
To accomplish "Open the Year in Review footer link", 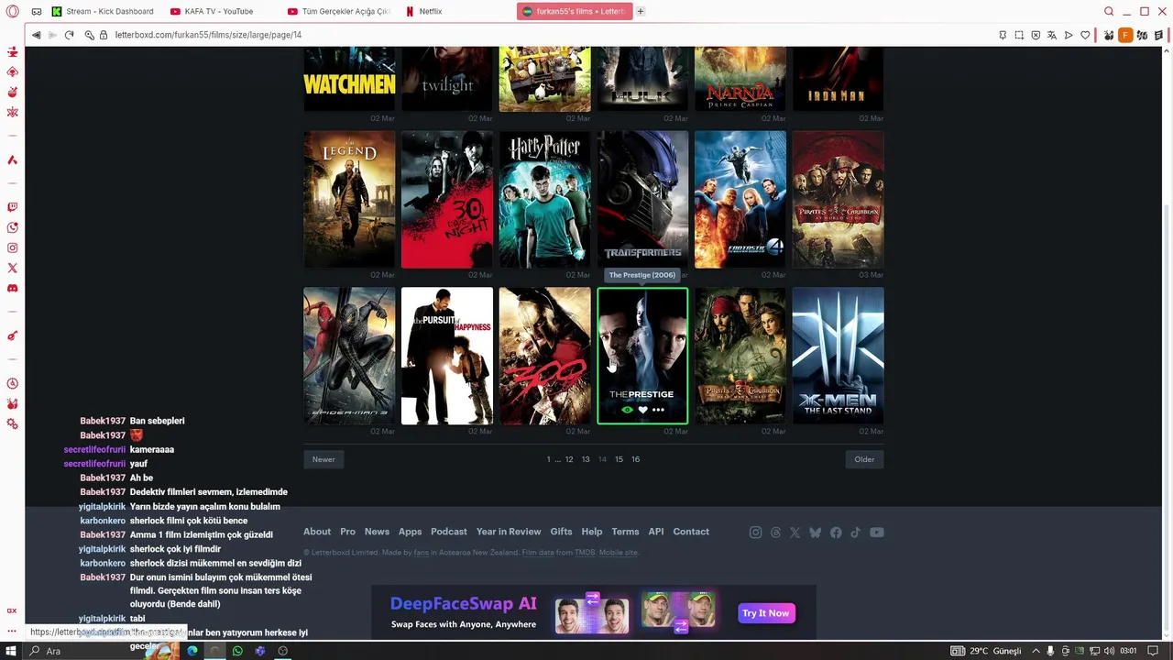I will [509, 532].
